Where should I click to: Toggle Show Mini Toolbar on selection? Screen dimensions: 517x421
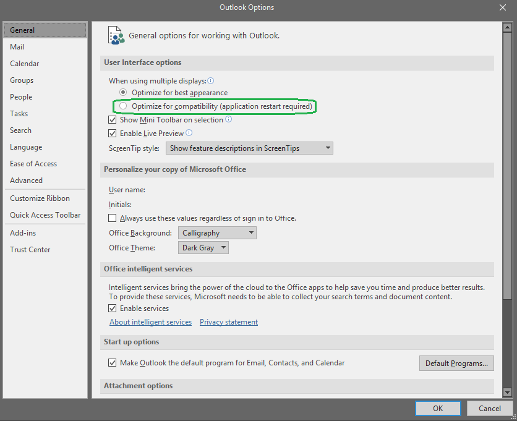coord(112,120)
